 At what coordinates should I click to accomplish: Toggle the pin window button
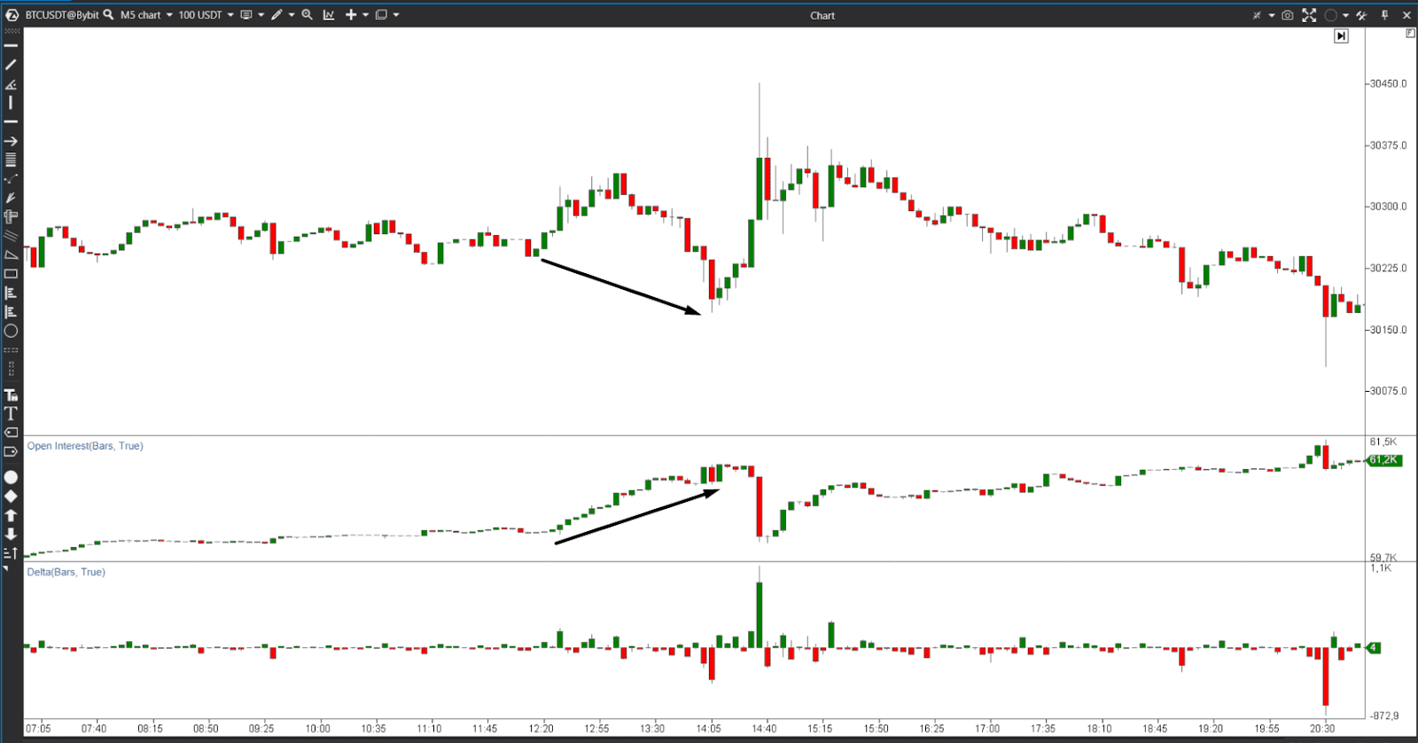1384,15
